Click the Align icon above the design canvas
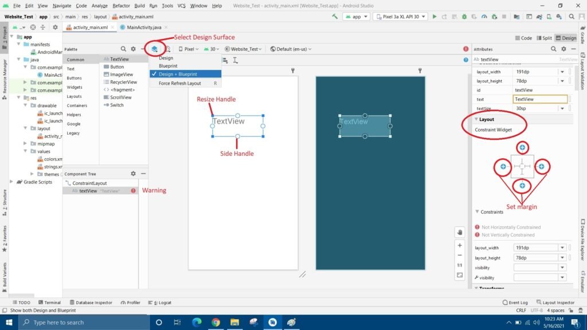The height and width of the screenshot is (330, 587). [225, 60]
